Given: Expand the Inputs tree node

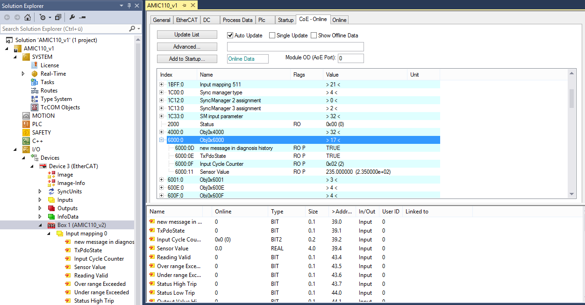Looking at the screenshot, I should 40,200.
